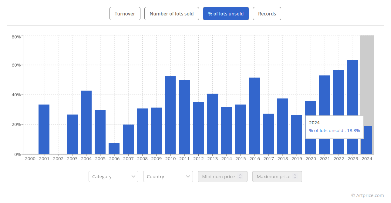391x203 pixels.
Task: Click the Maximum price stepper arrows
Action: 295,177
